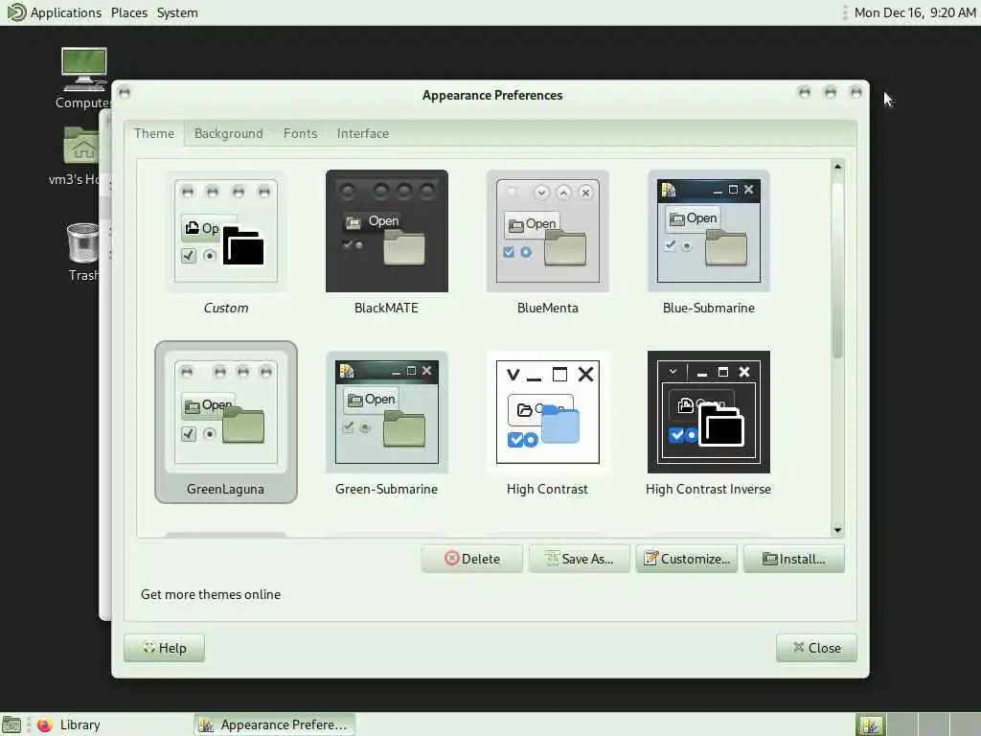Click the theme list scroll-up arrow
This screenshot has width=981, height=736.
(837, 167)
